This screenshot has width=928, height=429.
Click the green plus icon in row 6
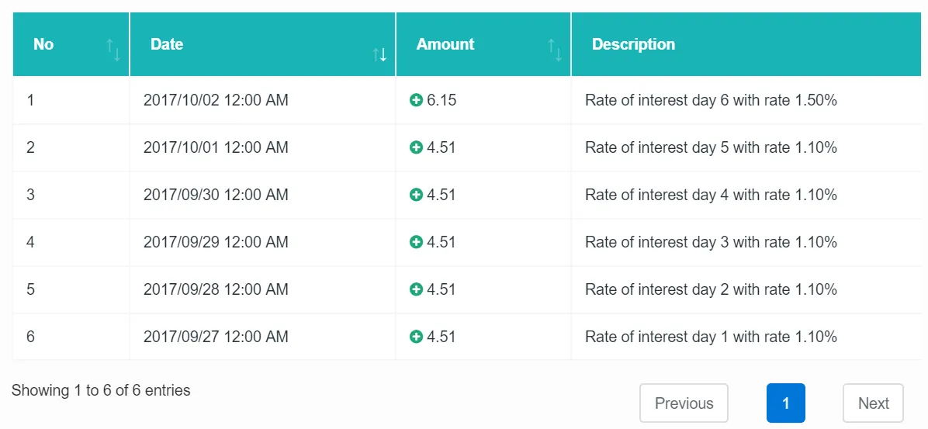tap(416, 337)
